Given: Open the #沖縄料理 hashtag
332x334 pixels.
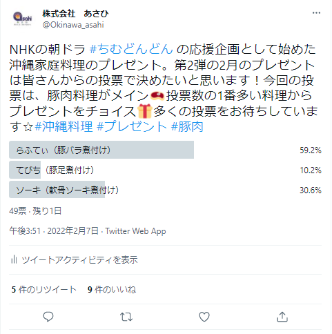Looking at the screenshot, I should pos(64,126).
